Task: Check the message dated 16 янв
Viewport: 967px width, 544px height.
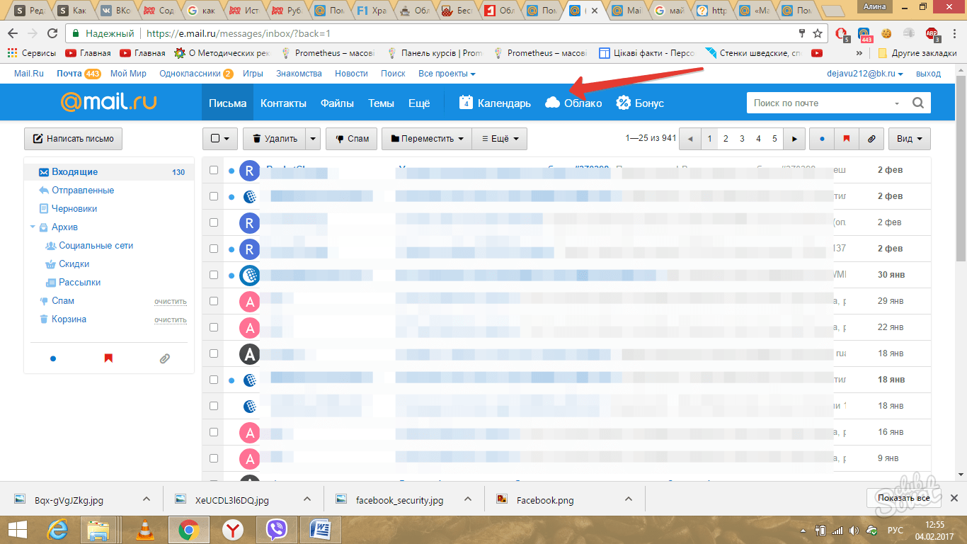Action: pyautogui.click(x=214, y=432)
